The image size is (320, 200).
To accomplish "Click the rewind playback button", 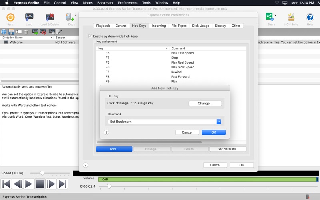I will click(x=17, y=184).
